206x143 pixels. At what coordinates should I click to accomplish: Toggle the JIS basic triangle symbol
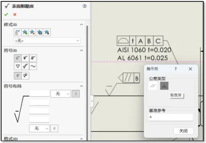click(18, 67)
